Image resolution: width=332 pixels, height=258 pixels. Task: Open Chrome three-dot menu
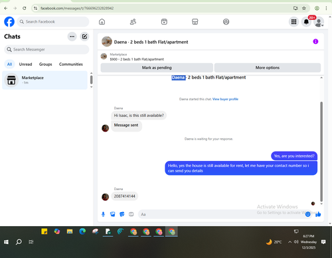tap(326, 8)
